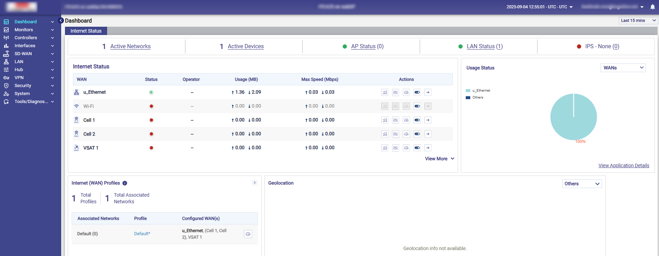Toggle the u_Ethernet WAN on/off switch
This screenshot has width=659, height=256.
click(417, 92)
